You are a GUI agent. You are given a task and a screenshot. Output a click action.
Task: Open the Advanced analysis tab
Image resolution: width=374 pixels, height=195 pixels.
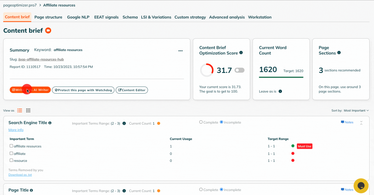[x=227, y=17]
